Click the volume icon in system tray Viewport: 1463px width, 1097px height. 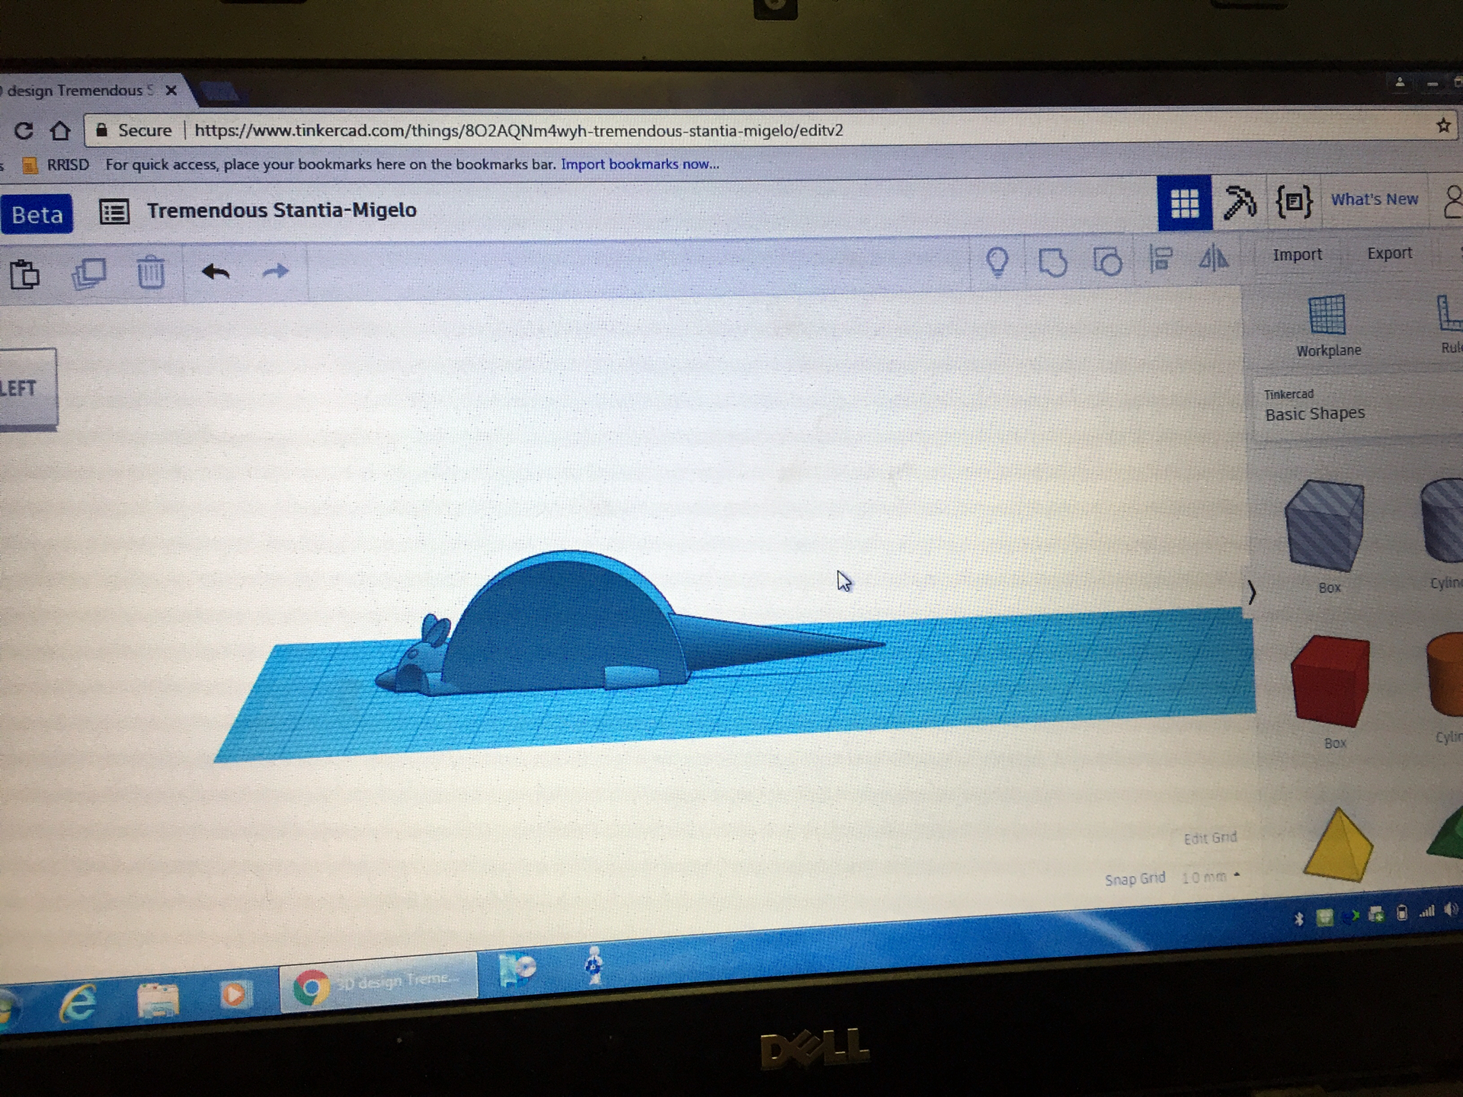coord(1450,909)
